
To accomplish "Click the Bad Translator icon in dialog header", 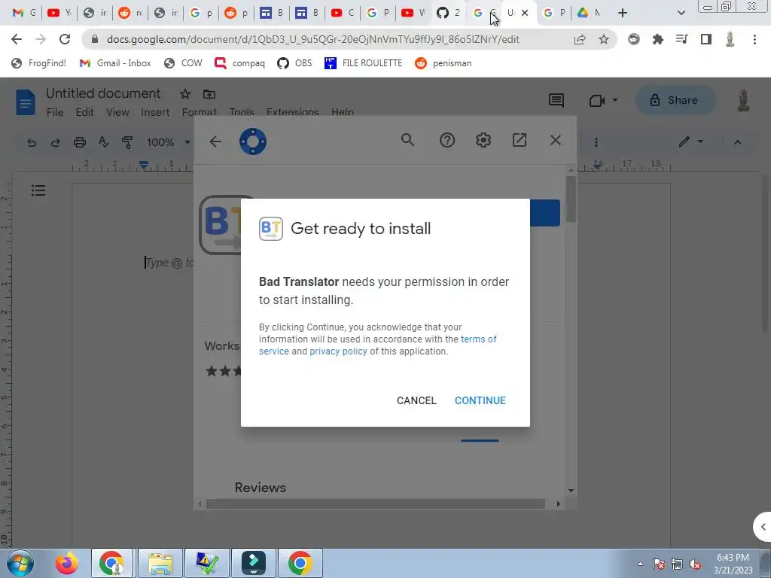I will click(x=271, y=229).
